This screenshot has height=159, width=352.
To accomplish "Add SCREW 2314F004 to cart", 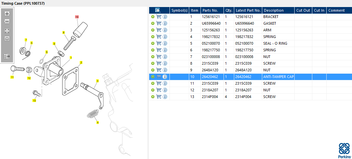I will tap(159, 97).
